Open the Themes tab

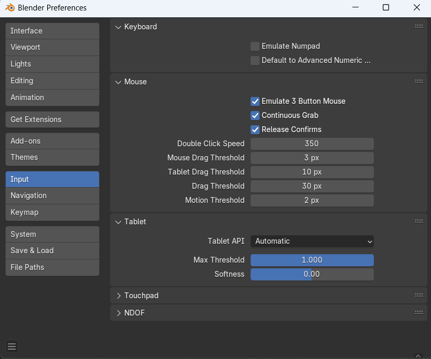52,157
